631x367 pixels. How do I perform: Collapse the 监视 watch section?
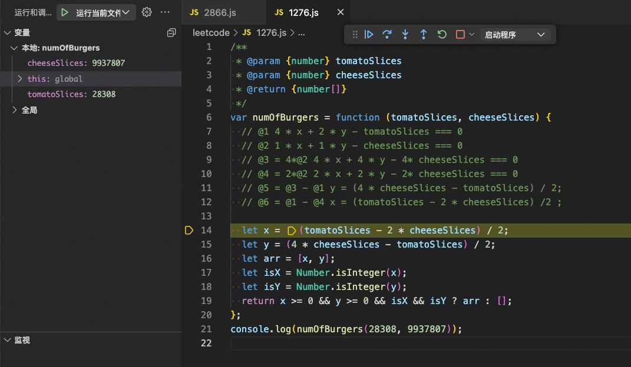7,340
